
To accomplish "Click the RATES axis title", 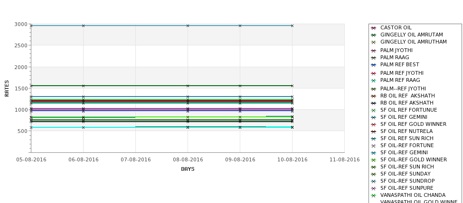I will pyautogui.click(x=7, y=88).
